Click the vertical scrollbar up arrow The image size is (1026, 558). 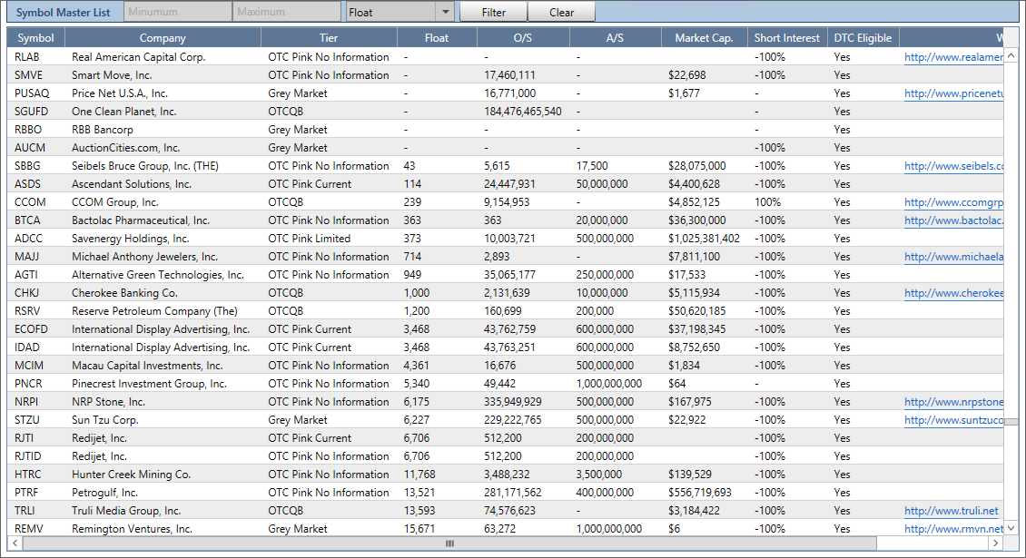1011,56
